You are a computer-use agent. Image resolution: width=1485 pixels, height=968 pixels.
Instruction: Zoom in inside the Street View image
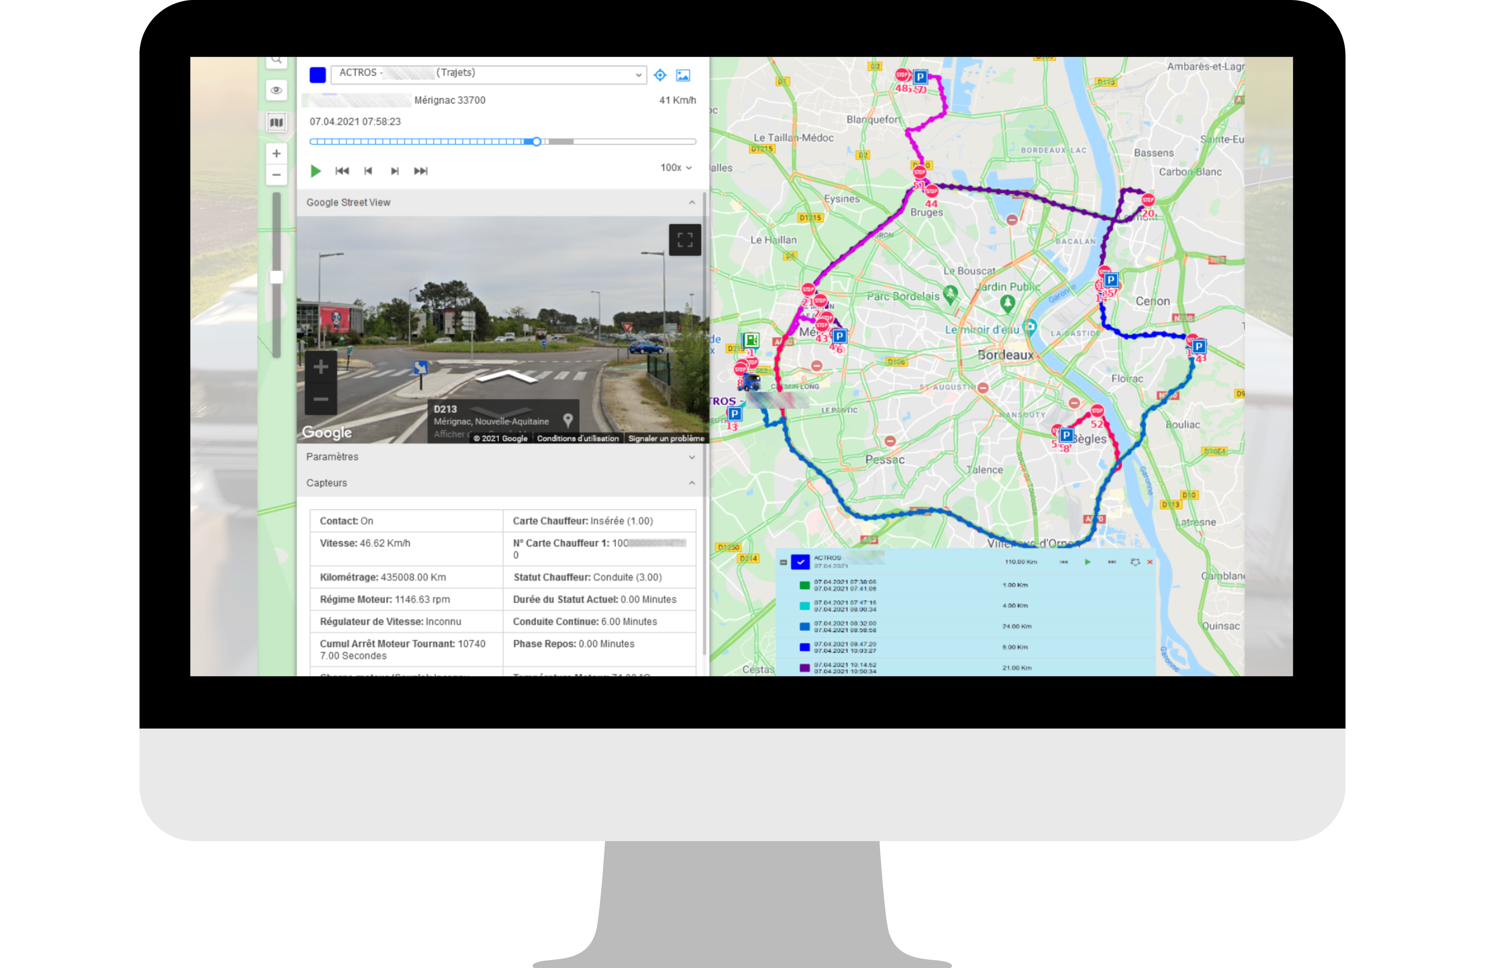coord(321,367)
